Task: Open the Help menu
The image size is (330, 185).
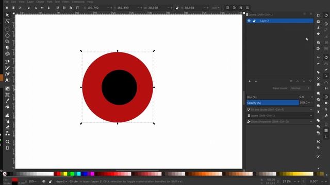Action: point(90,2)
